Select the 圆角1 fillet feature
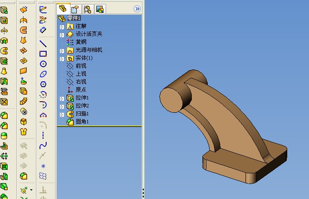 click(82, 122)
